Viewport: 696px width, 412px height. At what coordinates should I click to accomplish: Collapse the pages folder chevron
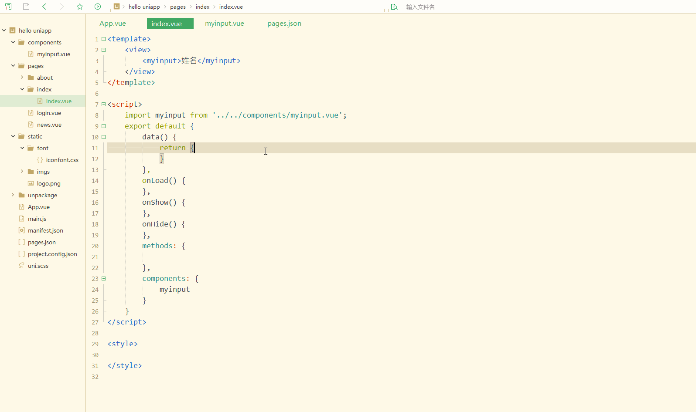(x=13, y=66)
